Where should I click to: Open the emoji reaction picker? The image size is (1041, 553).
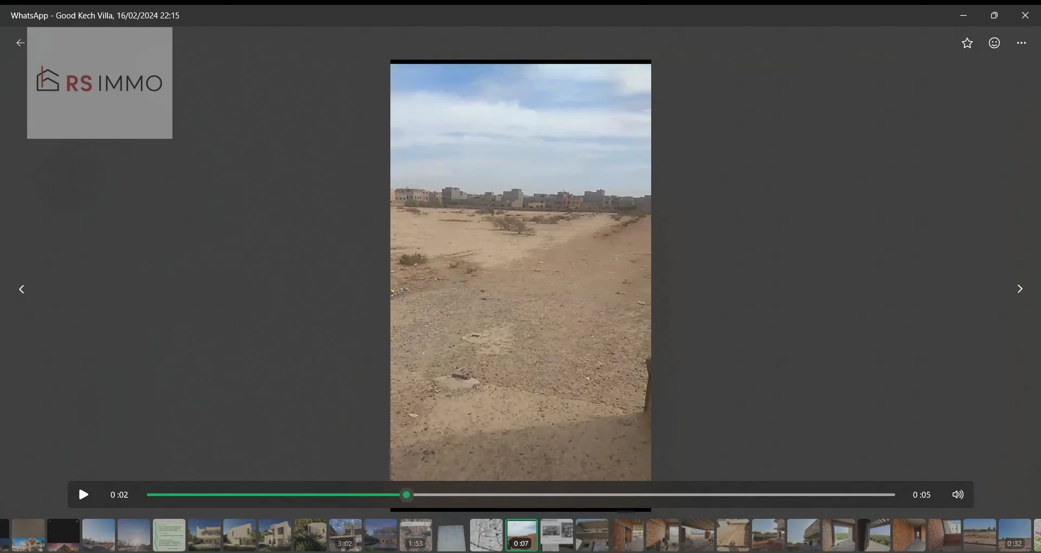point(994,43)
